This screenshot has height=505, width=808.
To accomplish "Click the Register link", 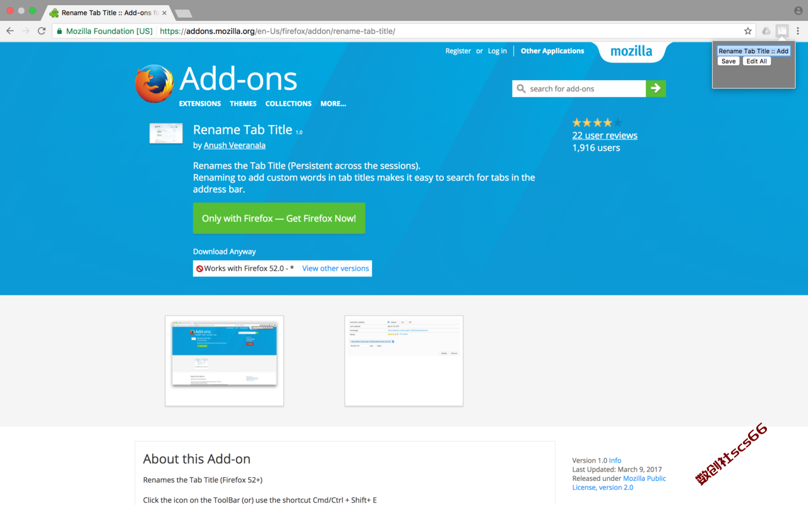I will [x=458, y=51].
